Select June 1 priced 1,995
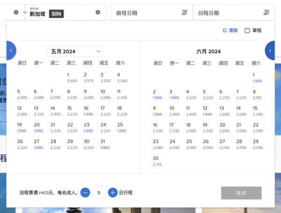281x213 pixels. point(257,78)
